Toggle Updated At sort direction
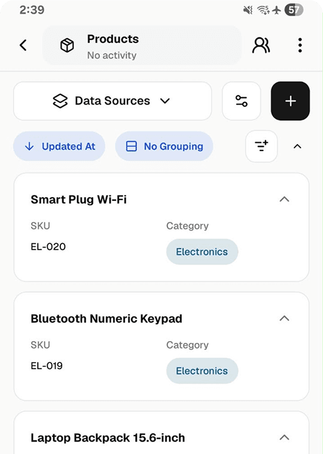 click(x=59, y=146)
